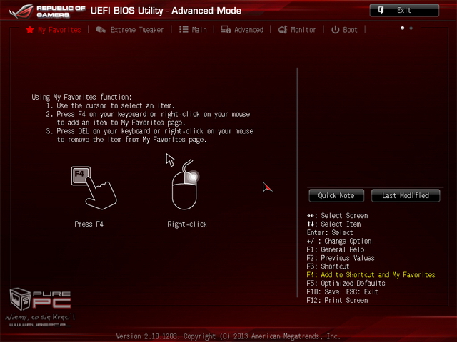457x342 pixels.
Task: Click the 'F12: Print Screen' hint
Action: (337, 300)
